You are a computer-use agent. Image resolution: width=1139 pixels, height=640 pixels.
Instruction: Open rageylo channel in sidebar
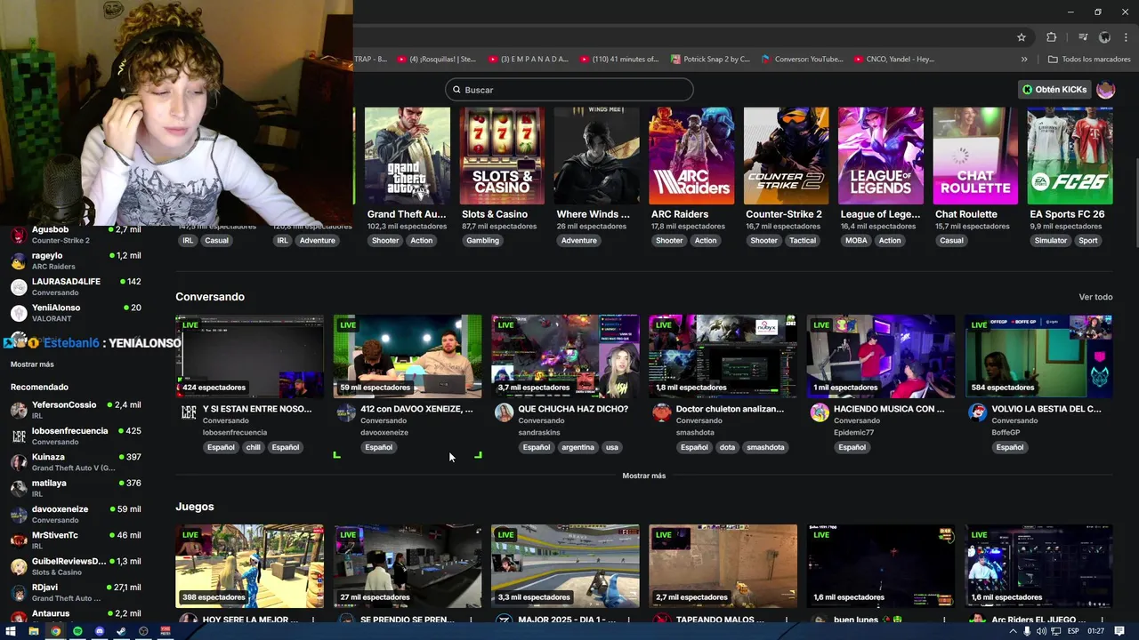[x=76, y=260]
